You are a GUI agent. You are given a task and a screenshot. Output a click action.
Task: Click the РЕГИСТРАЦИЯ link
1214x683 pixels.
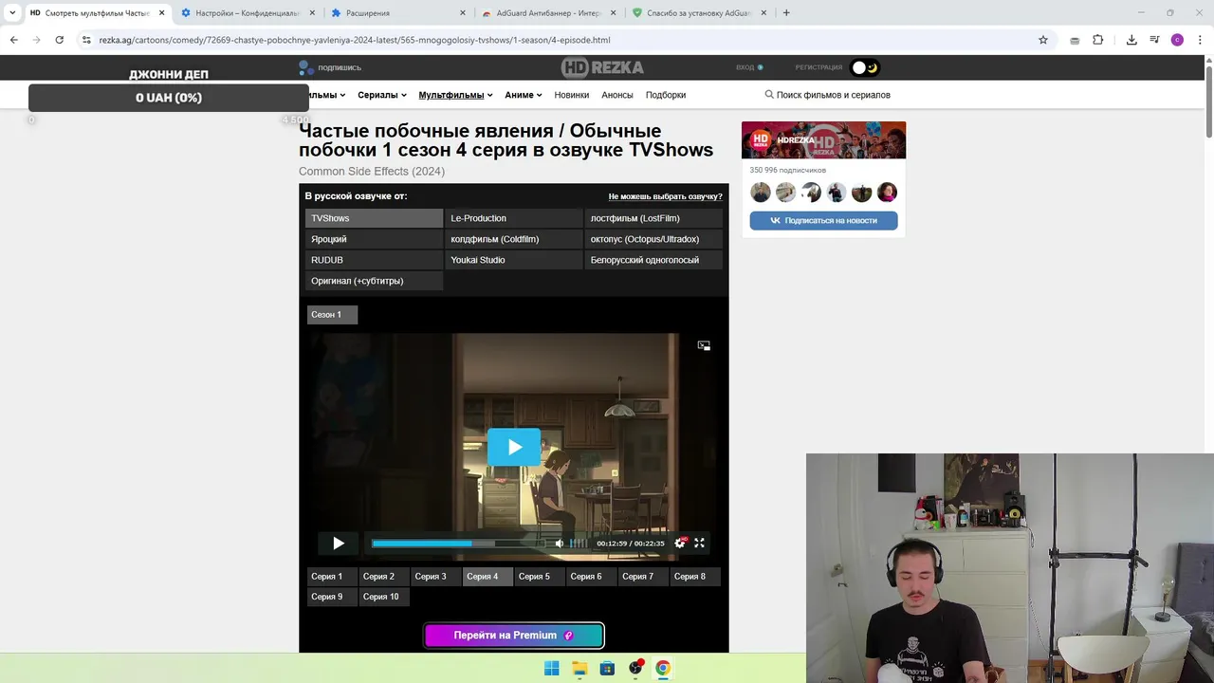(x=819, y=67)
